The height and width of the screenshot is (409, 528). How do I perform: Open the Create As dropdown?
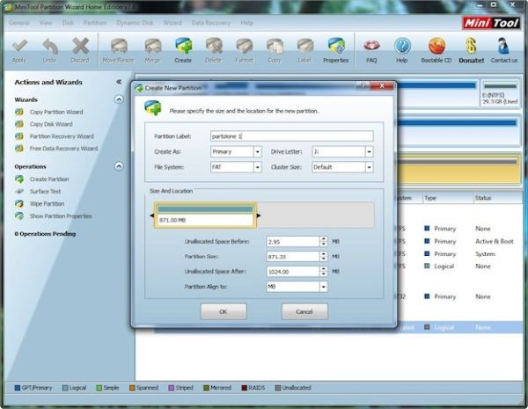click(x=257, y=151)
